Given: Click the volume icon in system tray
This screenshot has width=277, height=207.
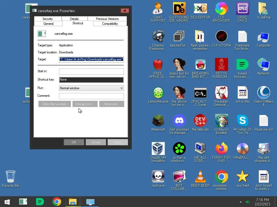Looking at the screenshot, I should [248, 202].
